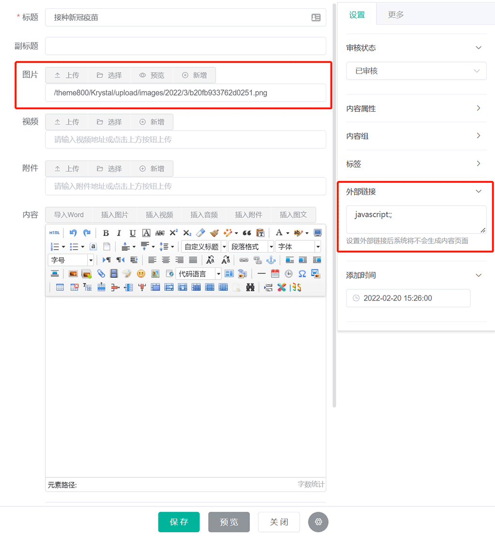Open the 已审核 review status dropdown

(416, 71)
